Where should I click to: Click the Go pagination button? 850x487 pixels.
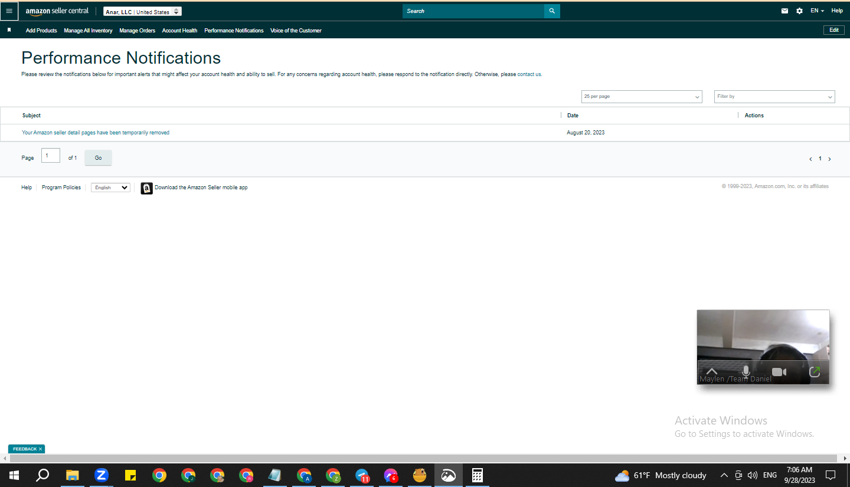[x=98, y=158]
